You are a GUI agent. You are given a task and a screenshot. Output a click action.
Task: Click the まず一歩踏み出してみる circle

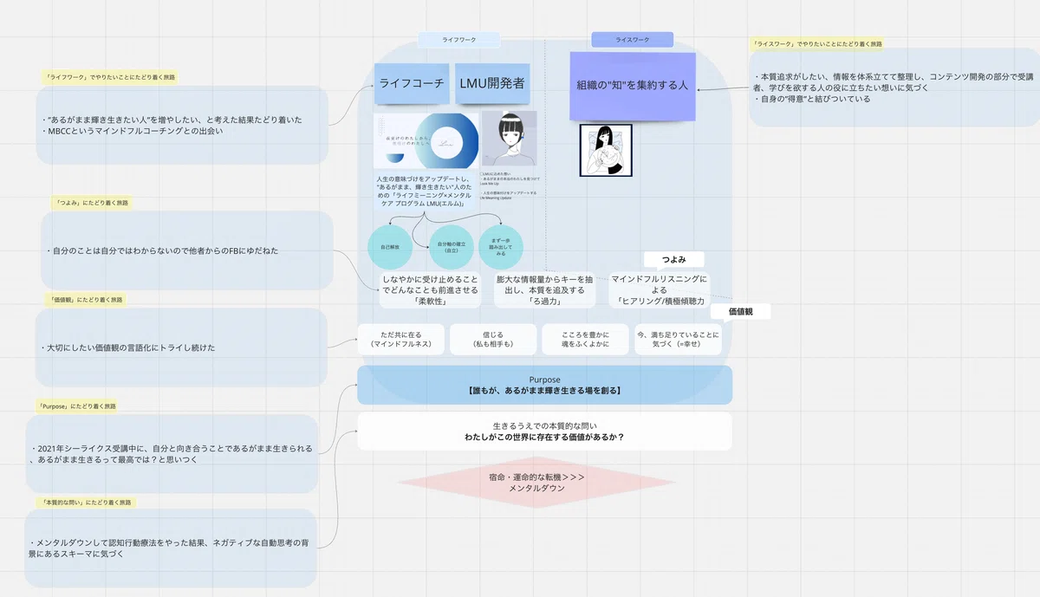coord(501,248)
